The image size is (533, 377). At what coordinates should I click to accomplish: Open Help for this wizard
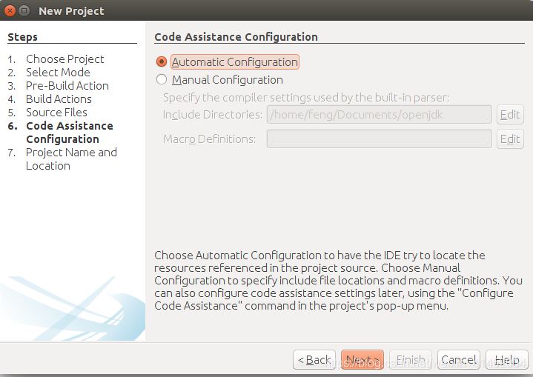tap(507, 360)
